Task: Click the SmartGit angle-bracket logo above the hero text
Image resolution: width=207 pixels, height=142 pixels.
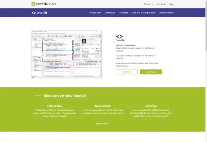Action: point(121,38)
